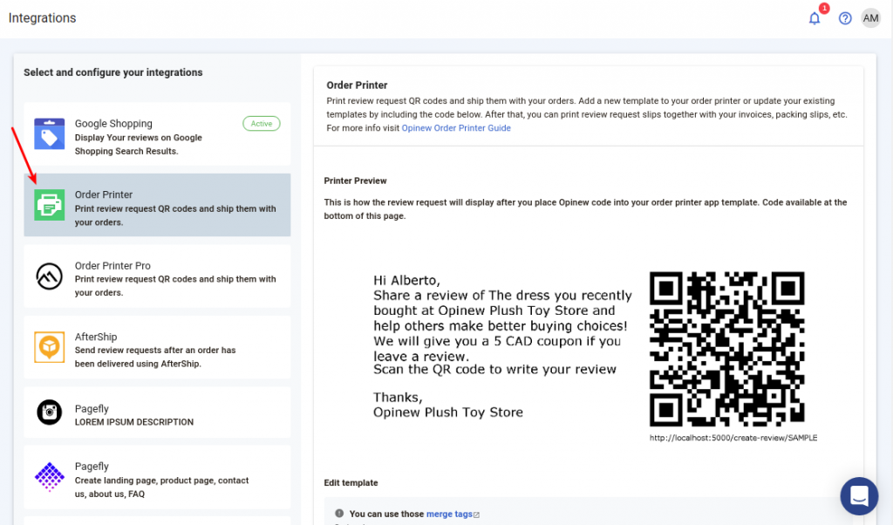Viewport: 893px width, 525px height.
Task: Click the info icon beside merge tags
Action: point(339,513)
